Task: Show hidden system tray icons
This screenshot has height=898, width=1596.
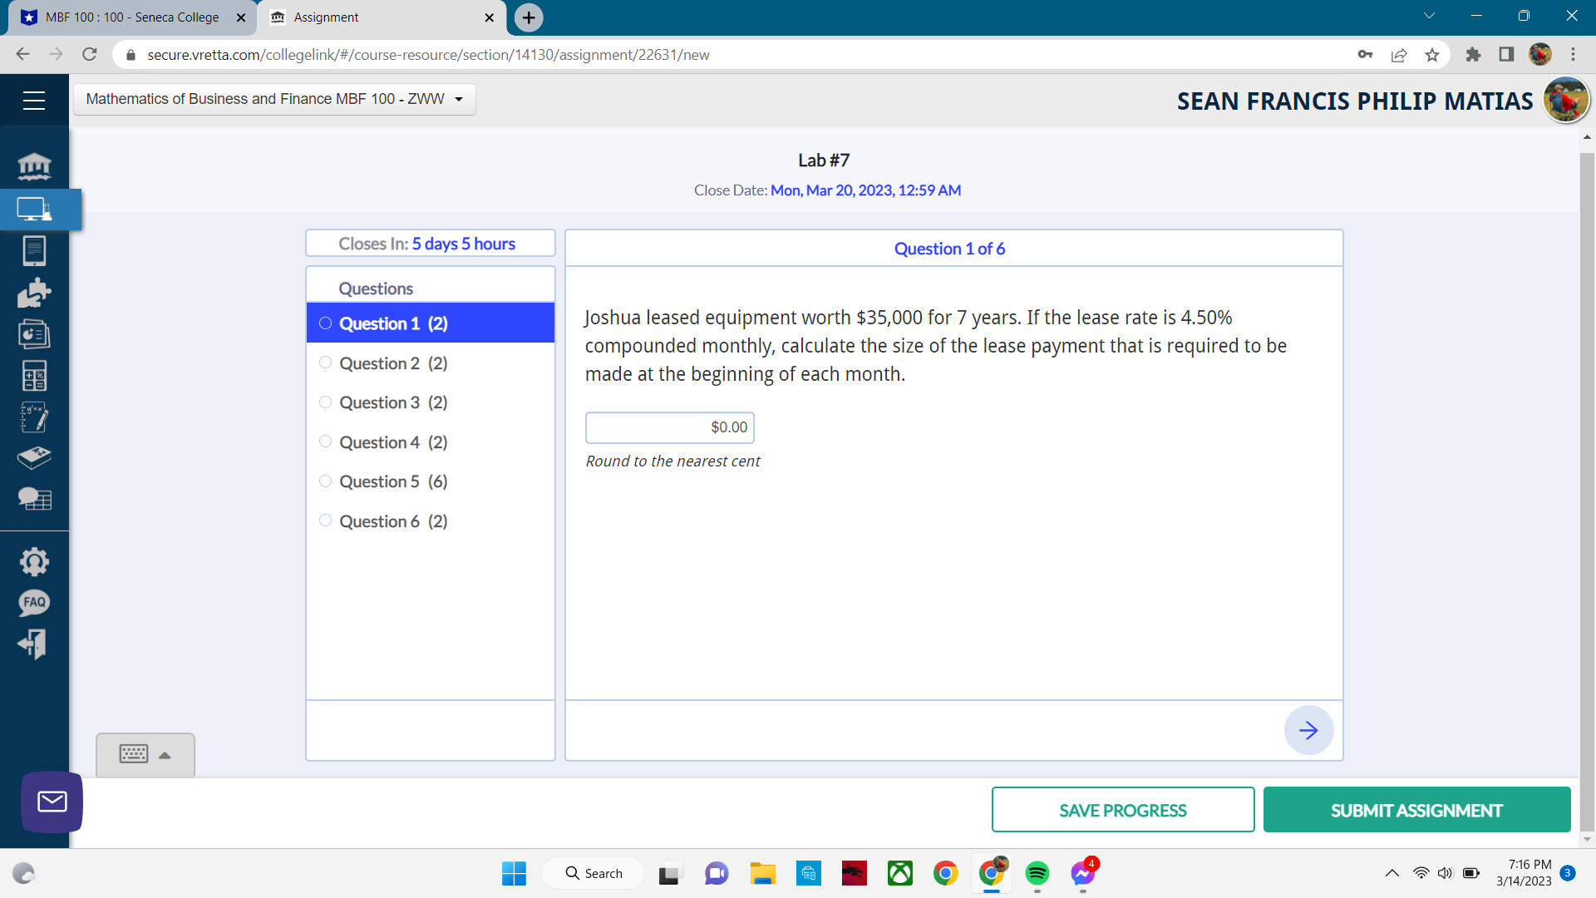Action: point(1392,873)
